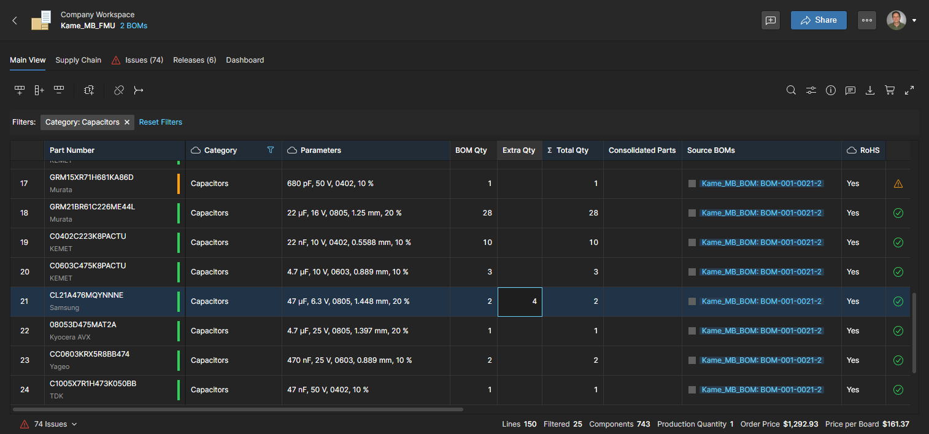Click the Reset Filters link
The image size is (929, 434).
pyautogui.click(x=161, y=122)
